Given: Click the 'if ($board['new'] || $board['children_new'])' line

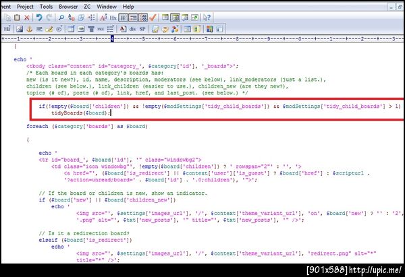Looking at the screenshot, I should [107, 200].
